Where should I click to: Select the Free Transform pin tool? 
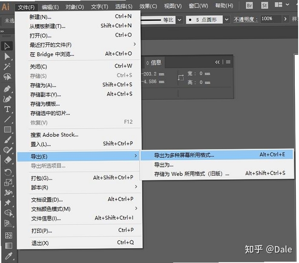[8, 203]
